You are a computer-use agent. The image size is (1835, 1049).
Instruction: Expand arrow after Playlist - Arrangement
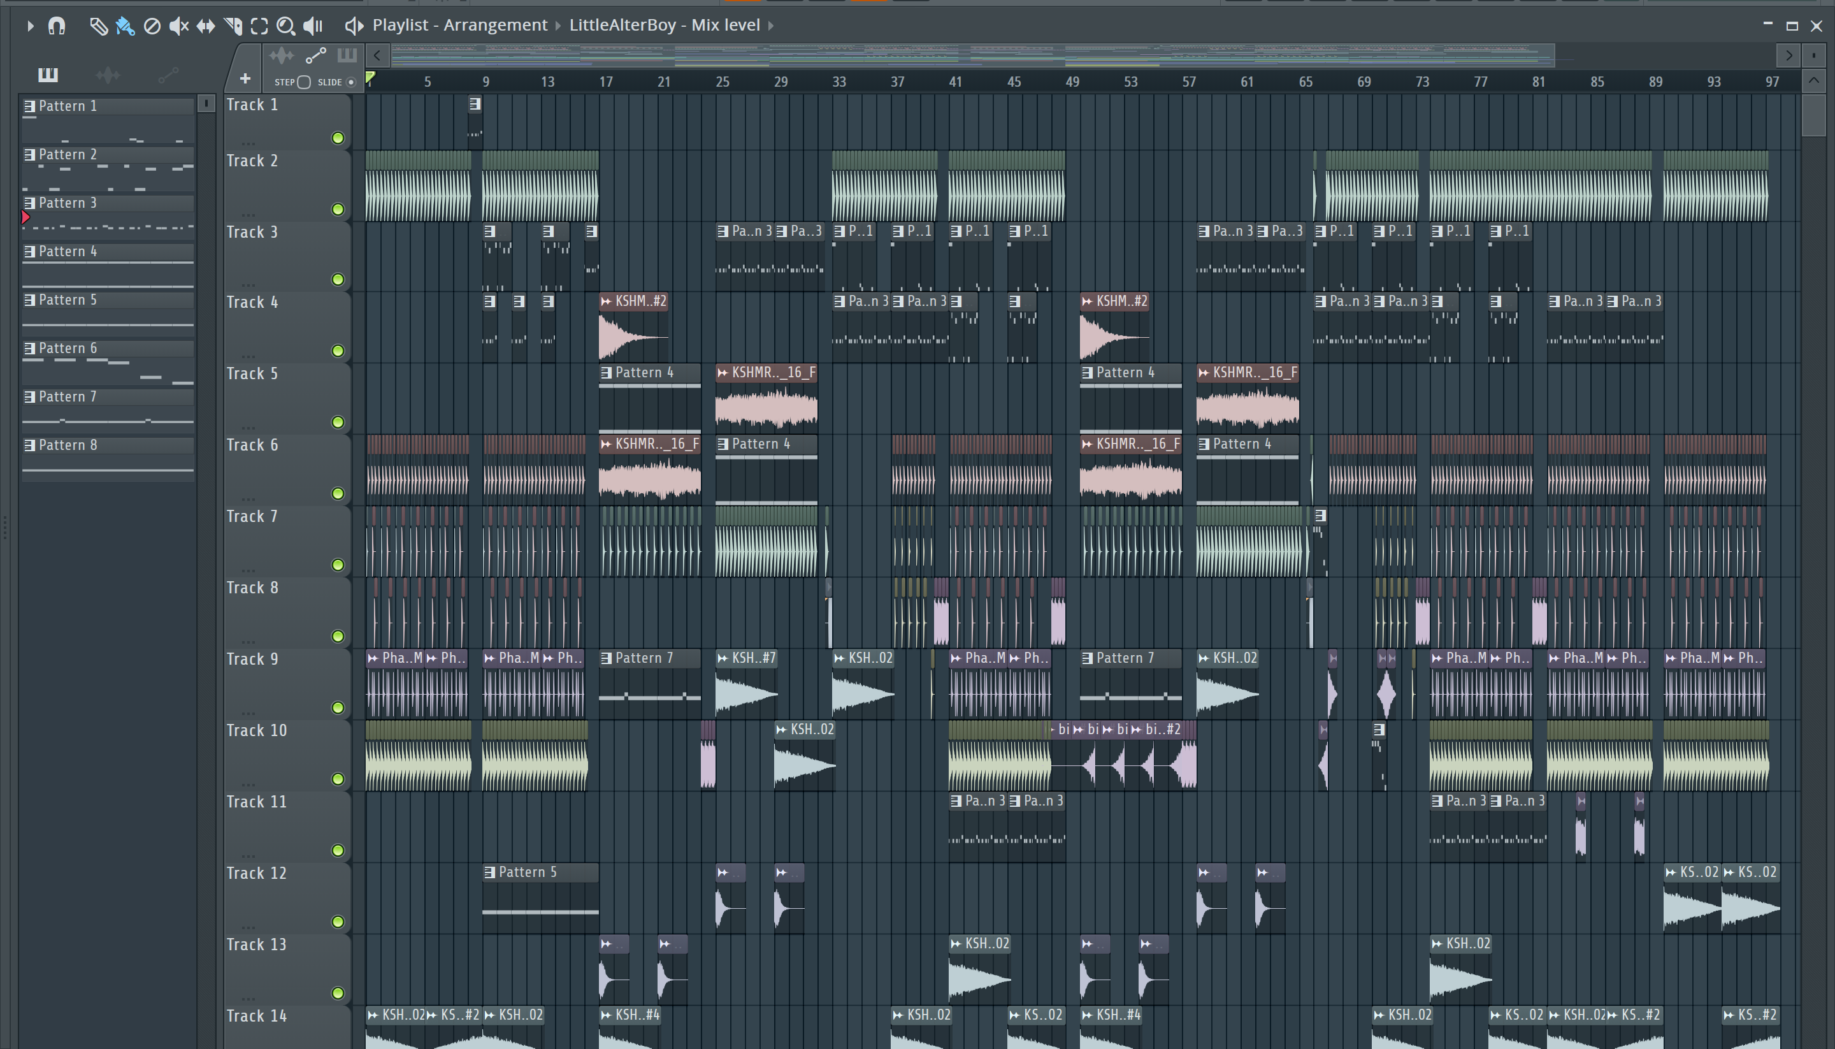[558, 26]
